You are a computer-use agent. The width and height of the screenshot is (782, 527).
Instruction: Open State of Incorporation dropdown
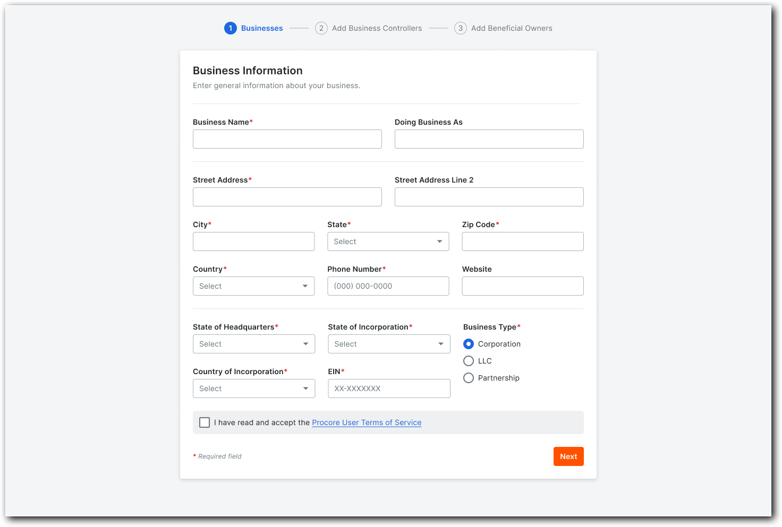389,344
